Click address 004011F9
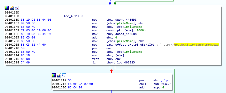 coord(12,30)
